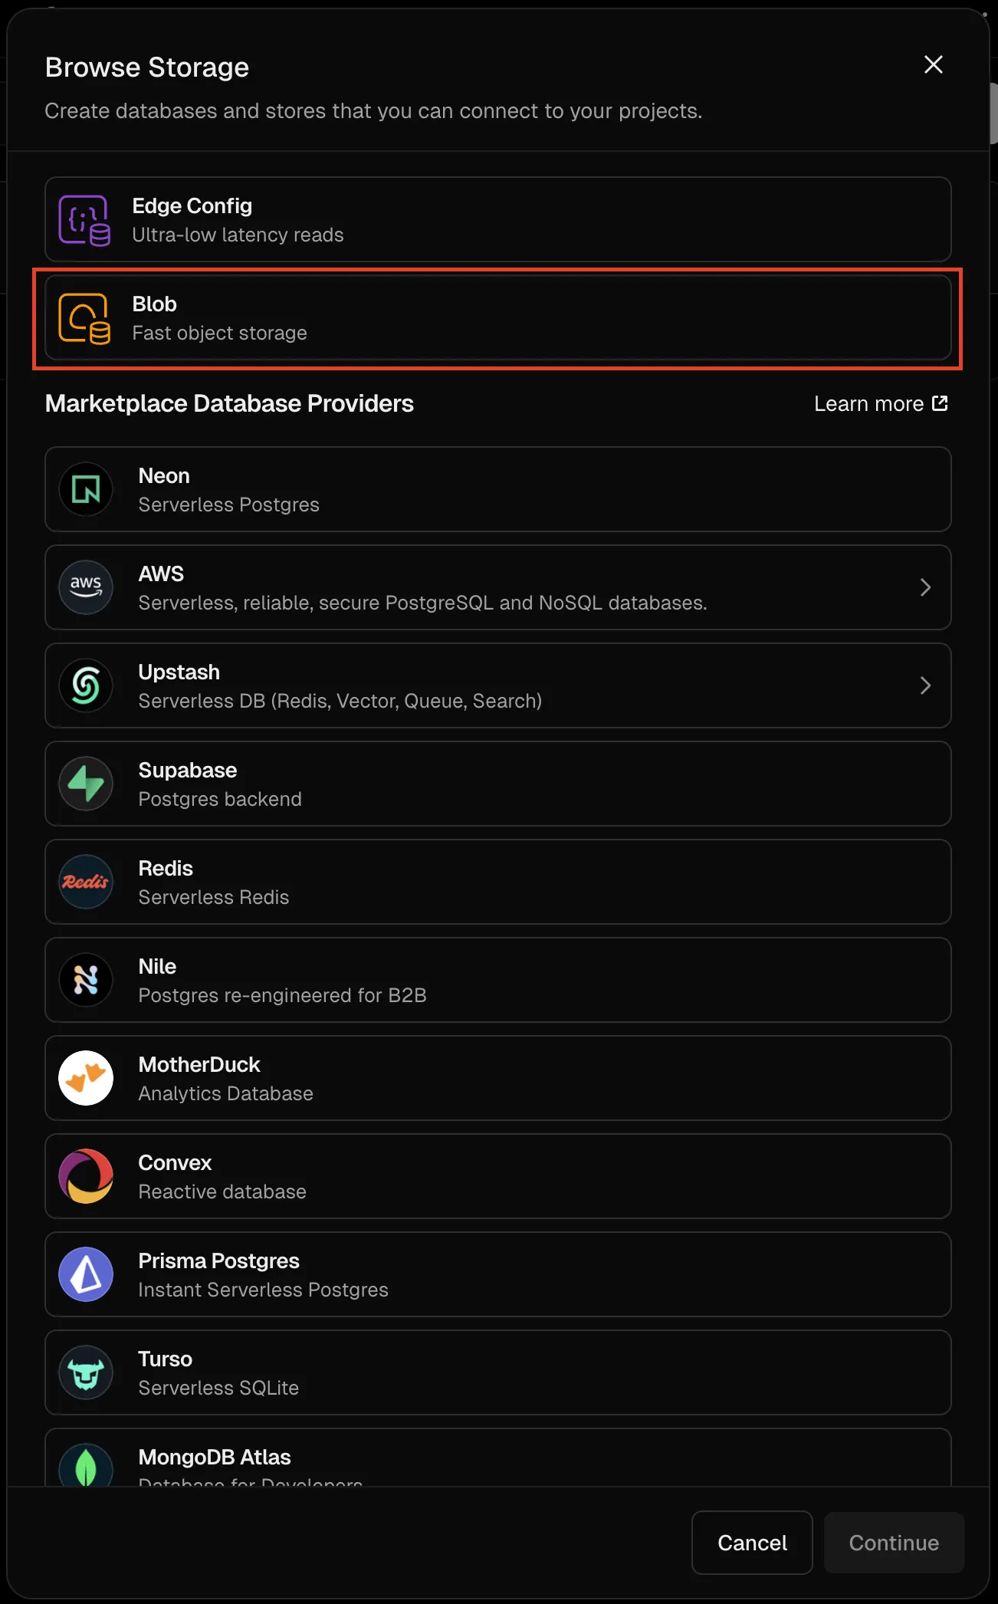This screenshot has width=998, height=1604.
Task: Click the Convex logo icon
Action: click(x=86, y=1176)
